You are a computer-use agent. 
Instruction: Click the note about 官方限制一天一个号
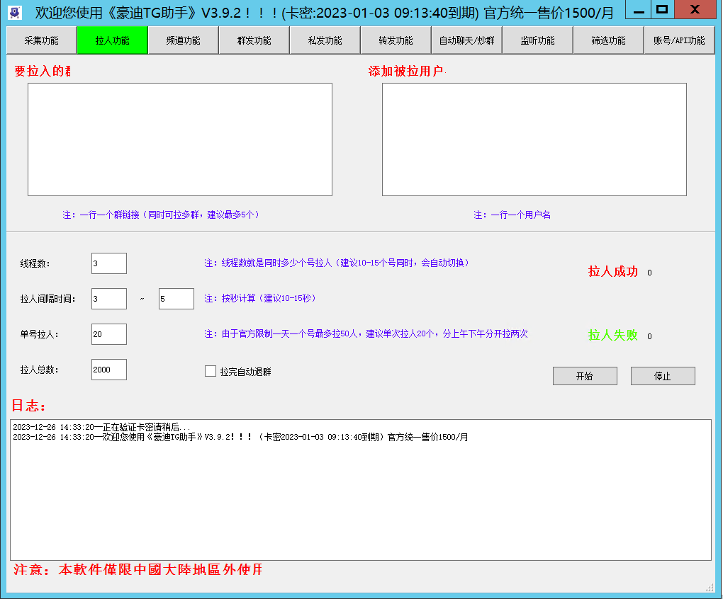366,333
